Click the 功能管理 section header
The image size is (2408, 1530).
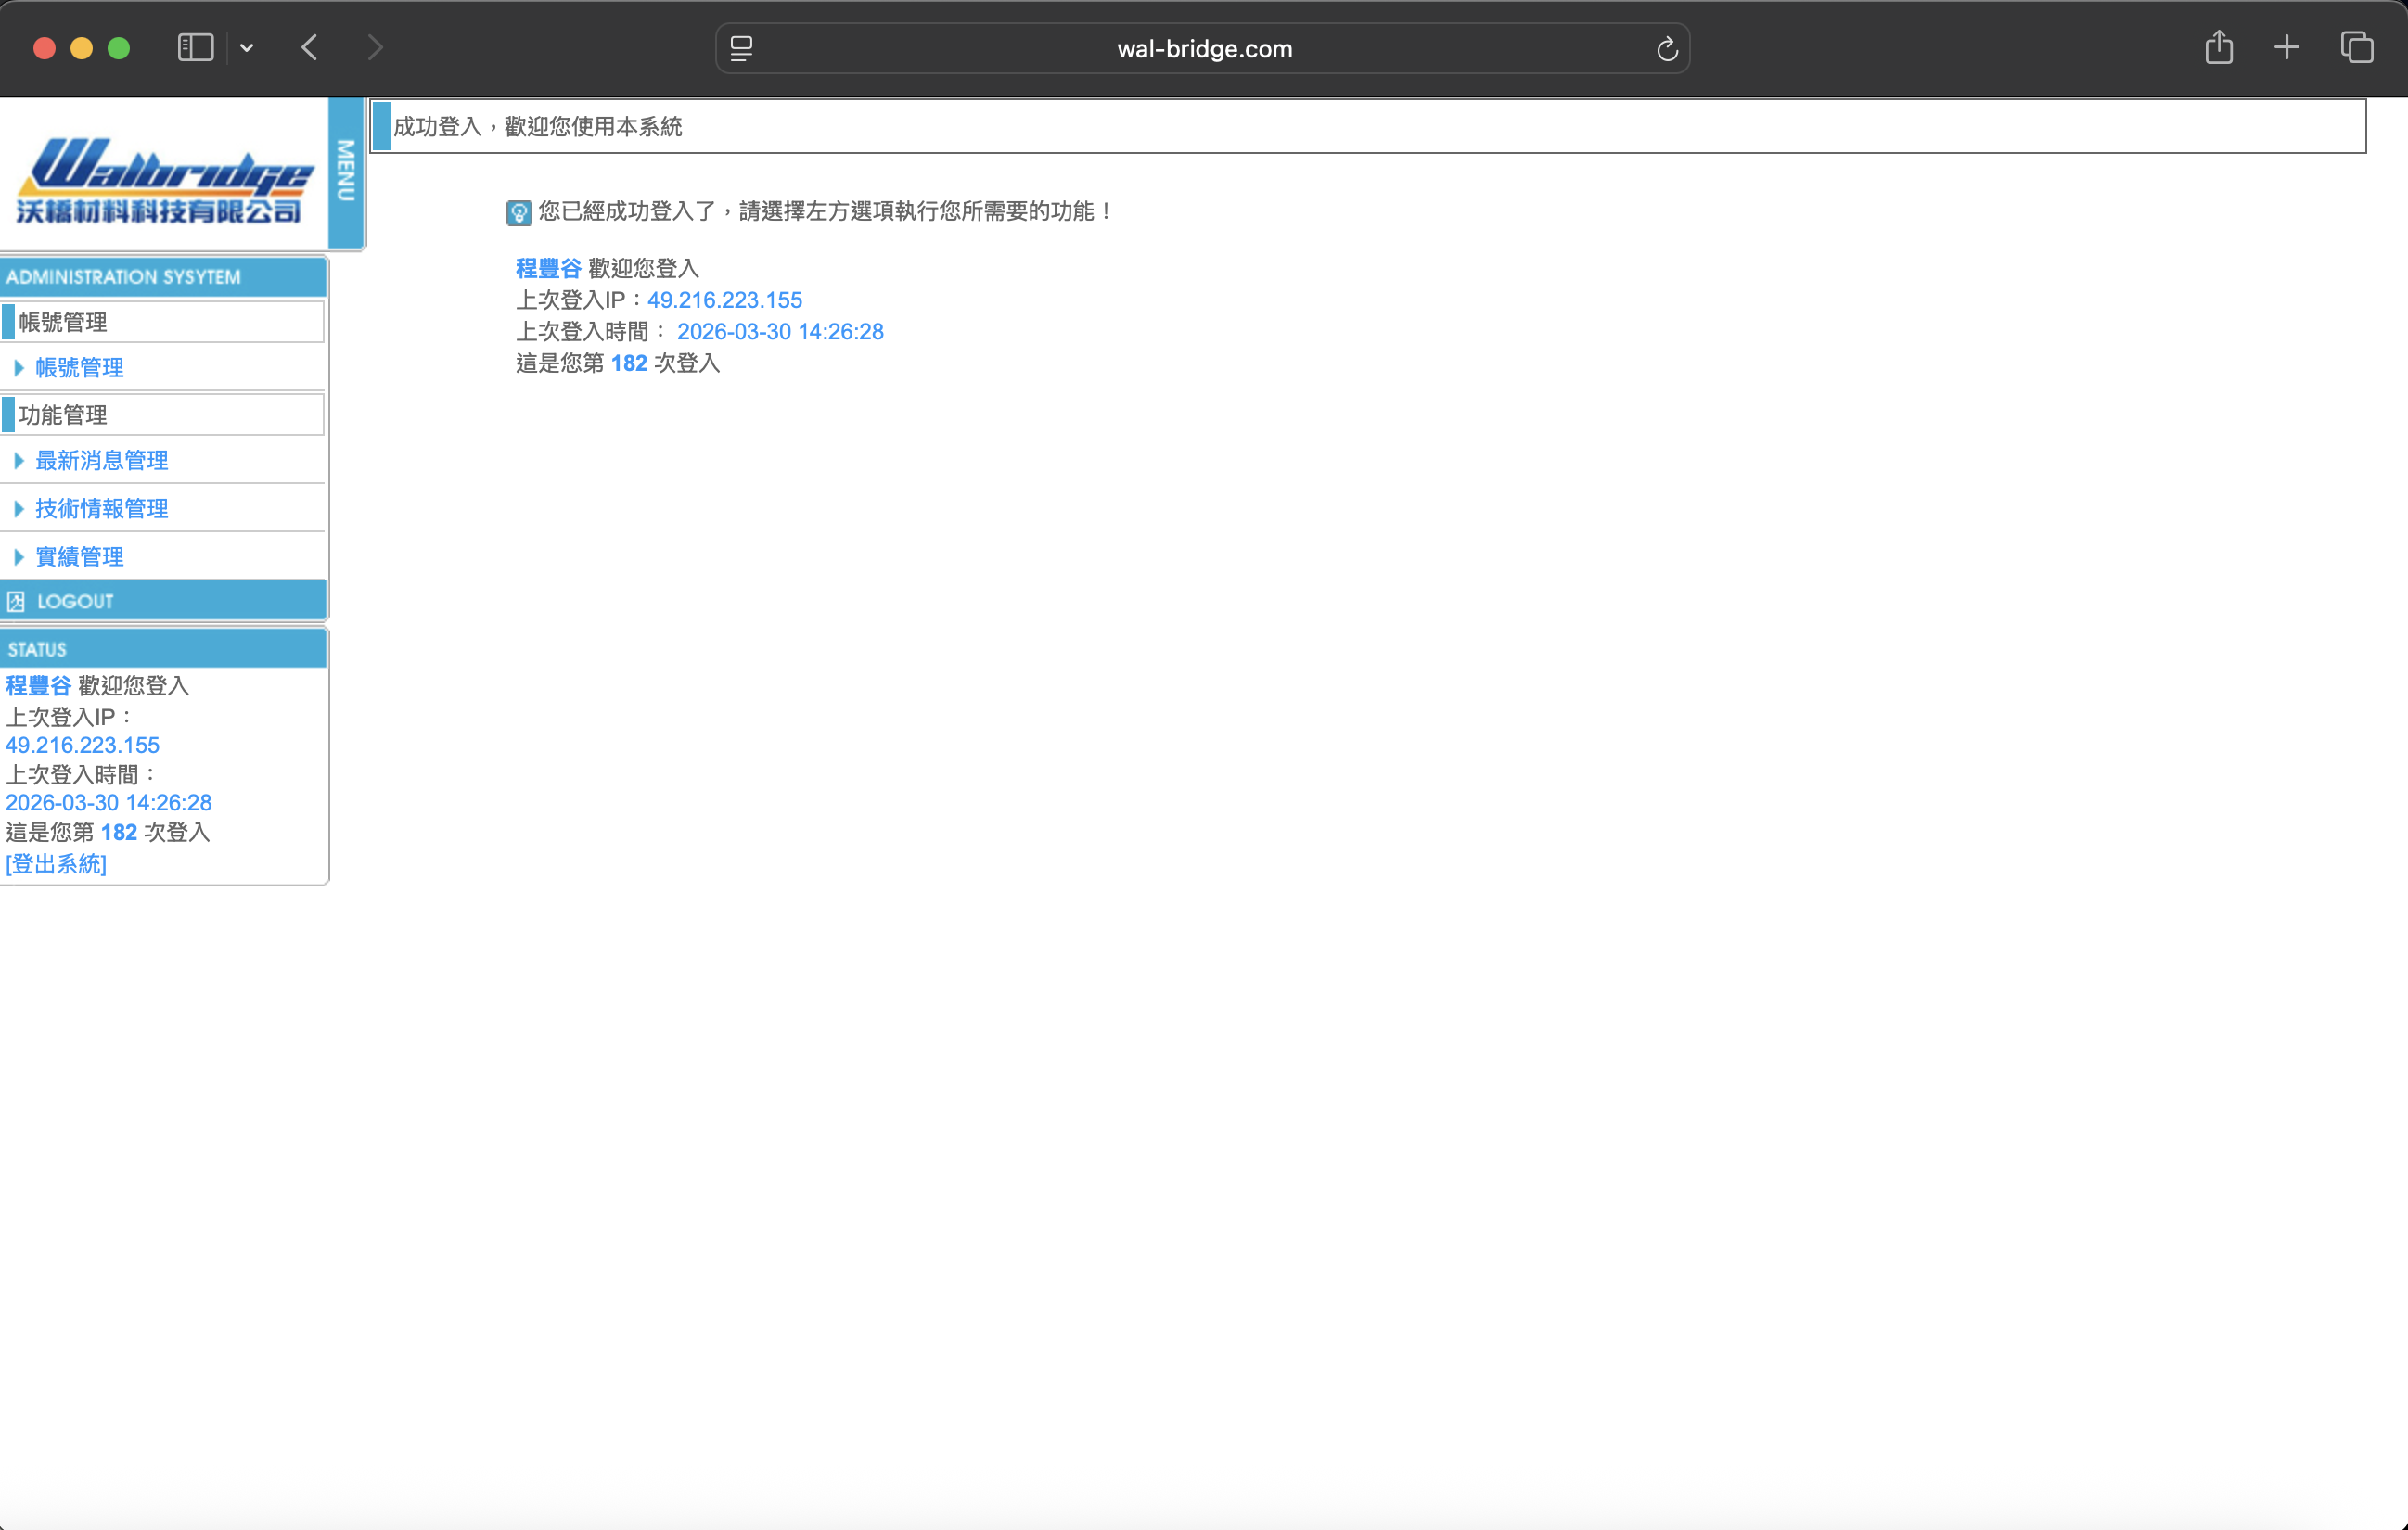(x=163, y=414)
